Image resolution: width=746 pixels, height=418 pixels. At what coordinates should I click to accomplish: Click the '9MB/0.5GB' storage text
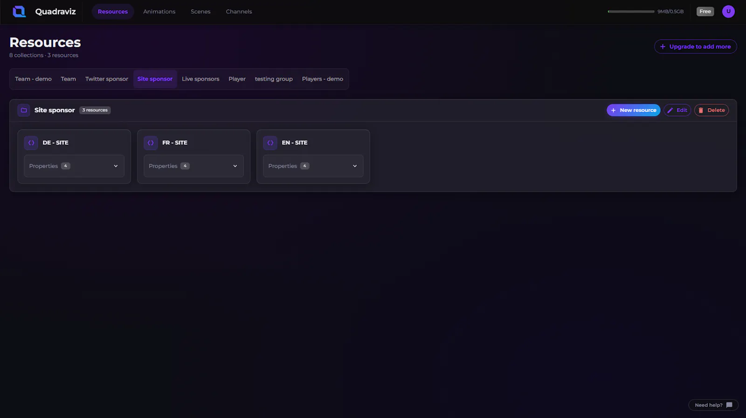(x=670, y=11)
